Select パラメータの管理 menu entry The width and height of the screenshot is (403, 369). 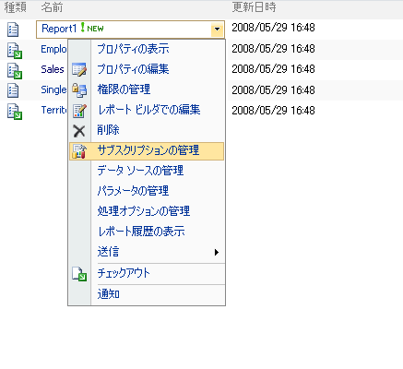point(147,191)
